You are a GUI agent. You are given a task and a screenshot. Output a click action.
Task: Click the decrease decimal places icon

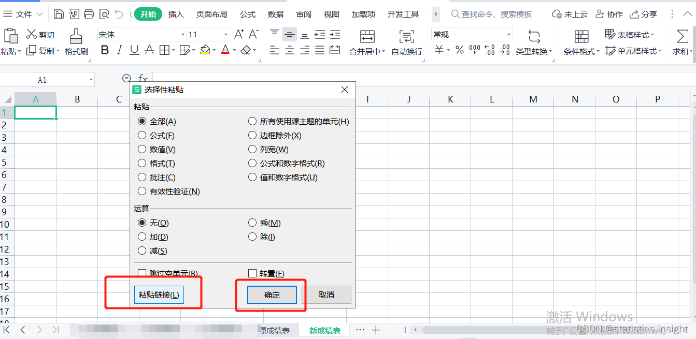click(504, 50)
